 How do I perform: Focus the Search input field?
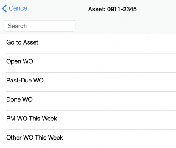tap(40, 26)
